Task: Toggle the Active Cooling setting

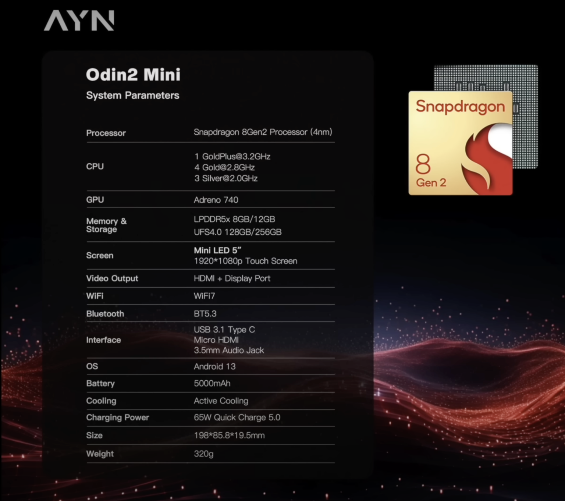Action: point(221,401)
